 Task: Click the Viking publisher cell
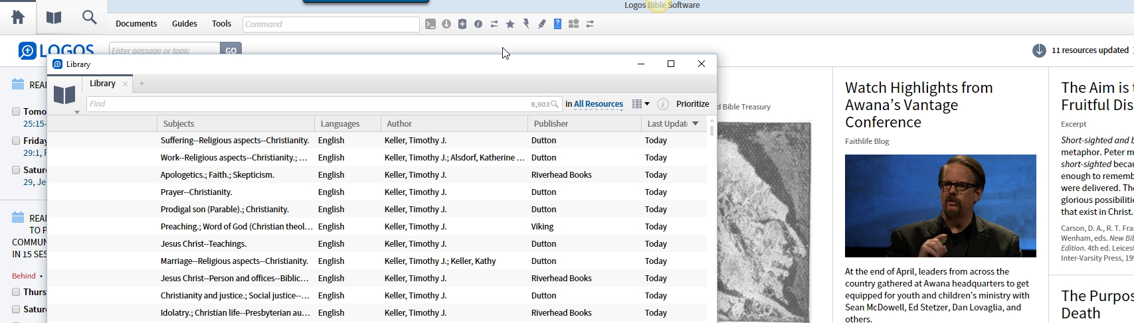pyautogui.click(x=542, y=226)
